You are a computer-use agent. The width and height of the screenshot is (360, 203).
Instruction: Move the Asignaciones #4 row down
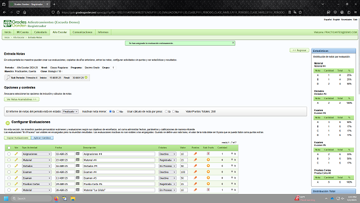click(232, 153)
